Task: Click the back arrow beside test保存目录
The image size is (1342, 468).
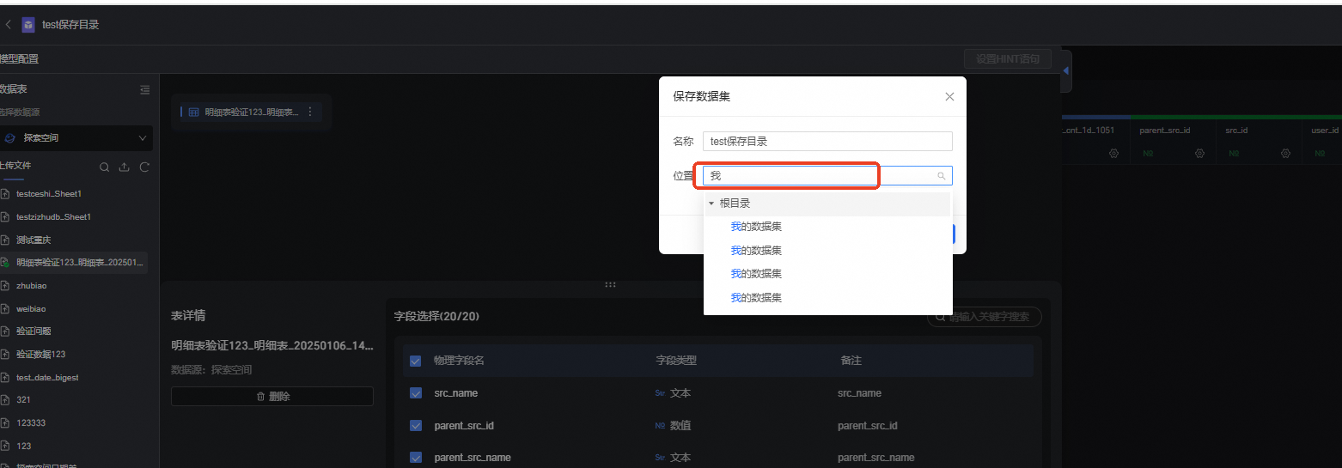Action: tap(9, 25)
